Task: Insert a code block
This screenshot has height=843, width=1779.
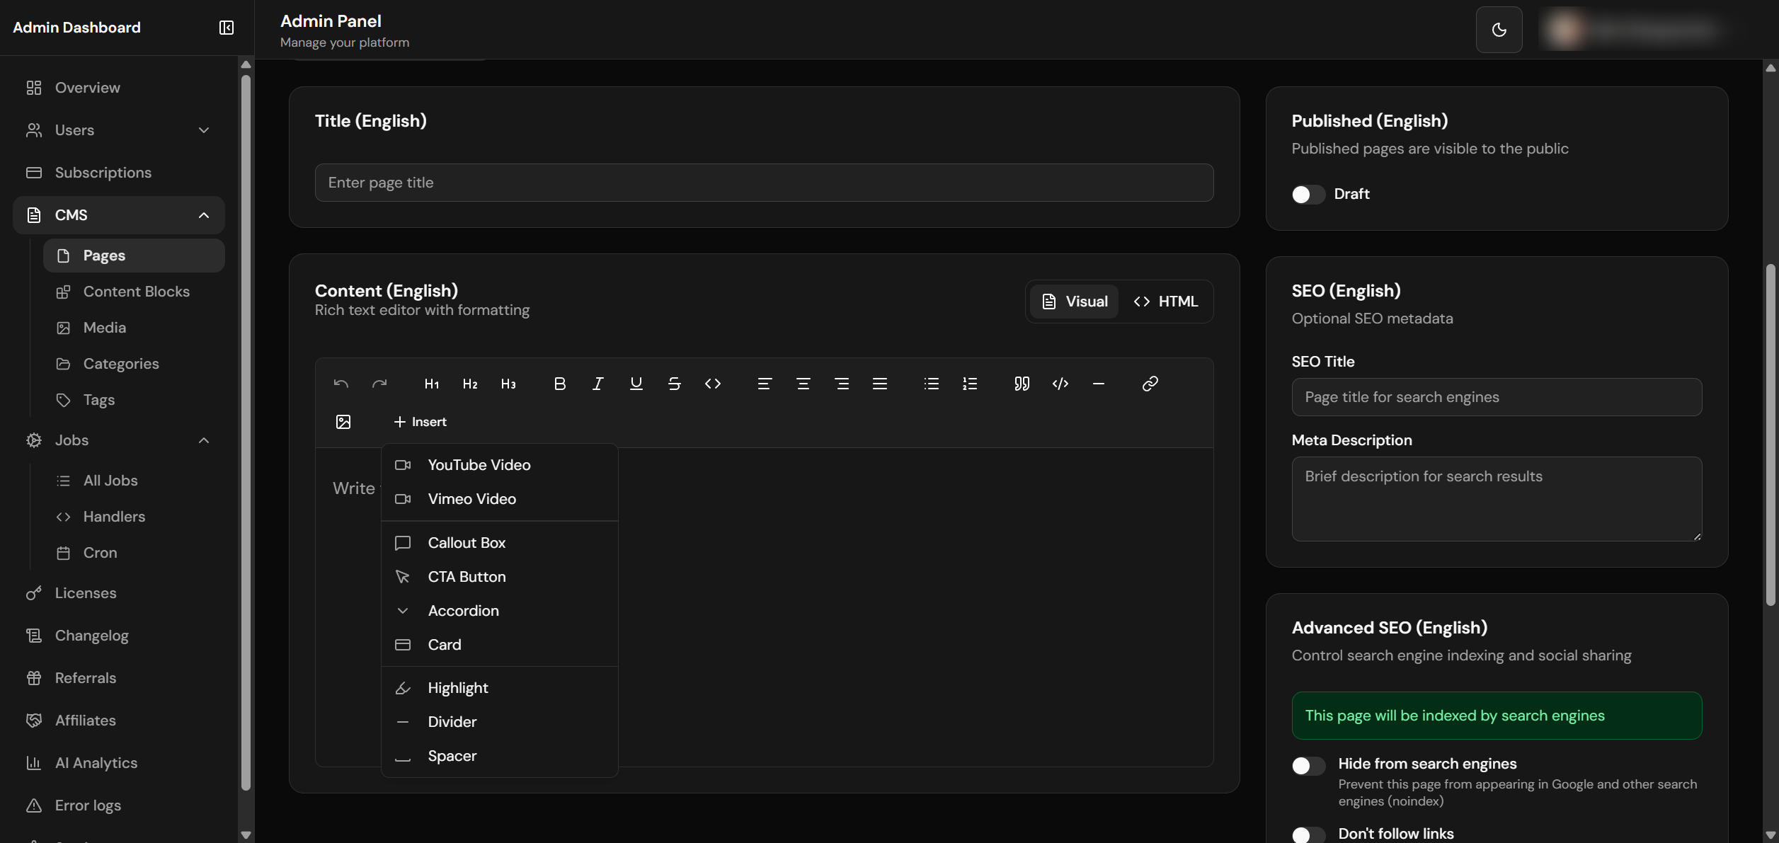Action: click(1060, 384)
